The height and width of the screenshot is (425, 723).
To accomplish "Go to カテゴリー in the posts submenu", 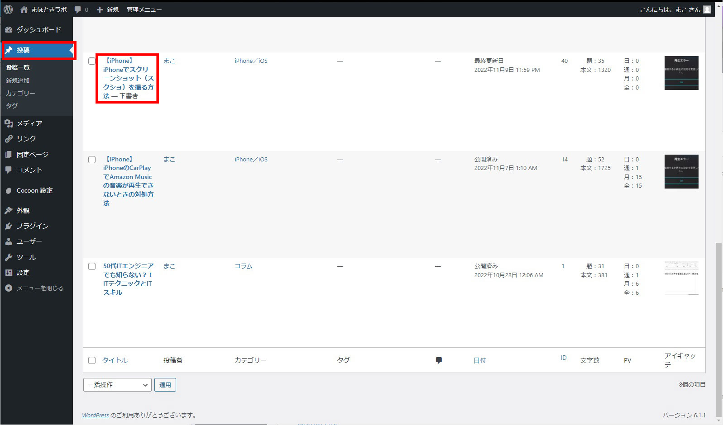I will (20, 93).
